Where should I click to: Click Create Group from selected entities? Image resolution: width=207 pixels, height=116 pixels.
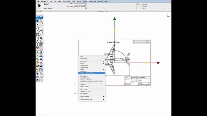[92, 82]
